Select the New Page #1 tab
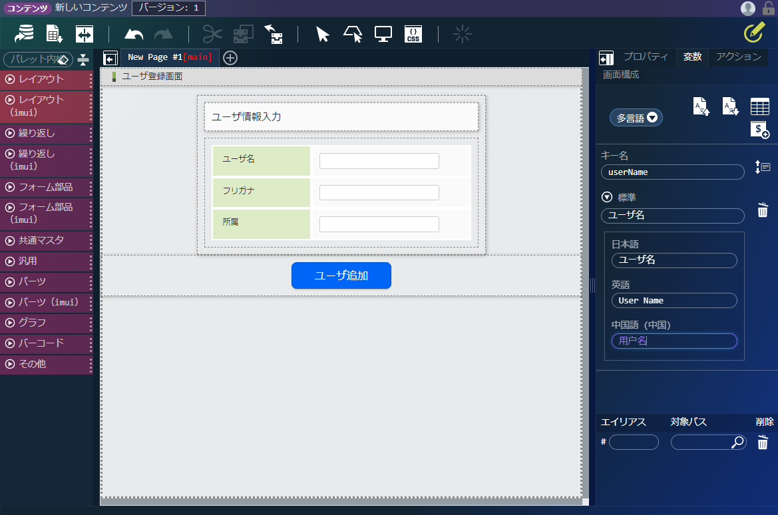Screen dimensions: 778x515 [x=169, y=57]
